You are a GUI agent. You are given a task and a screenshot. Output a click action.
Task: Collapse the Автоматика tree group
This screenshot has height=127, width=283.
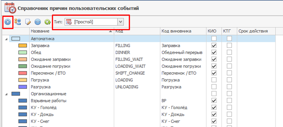[6, 39]
